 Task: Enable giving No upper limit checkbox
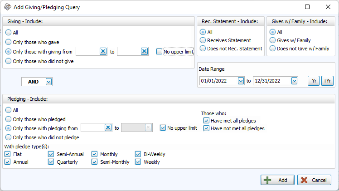pyautogui.click(x=159, y=52)
